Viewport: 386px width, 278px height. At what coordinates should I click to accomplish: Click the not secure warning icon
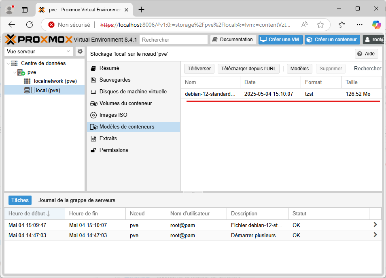(x=51, y=25)
